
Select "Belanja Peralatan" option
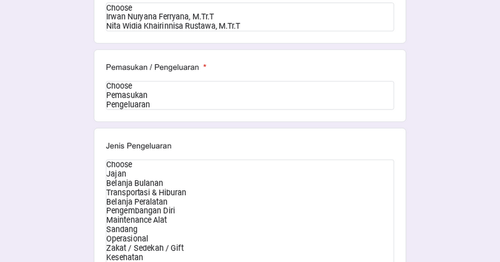coord(137,202)
